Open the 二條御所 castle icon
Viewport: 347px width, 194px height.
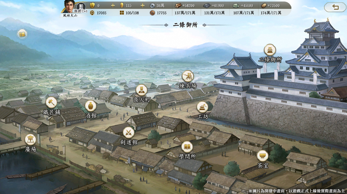point(270,50)
